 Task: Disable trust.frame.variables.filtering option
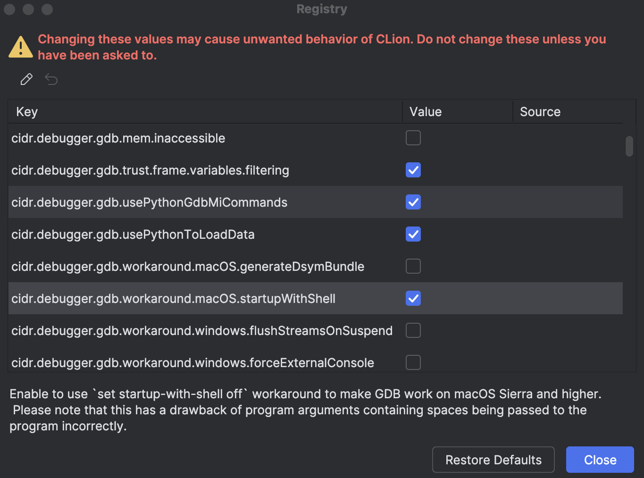pos(413,170)
